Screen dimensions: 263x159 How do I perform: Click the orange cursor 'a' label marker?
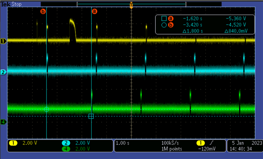click(x=95, y=11)
